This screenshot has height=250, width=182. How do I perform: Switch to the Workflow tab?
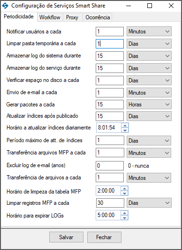[50, 17]
